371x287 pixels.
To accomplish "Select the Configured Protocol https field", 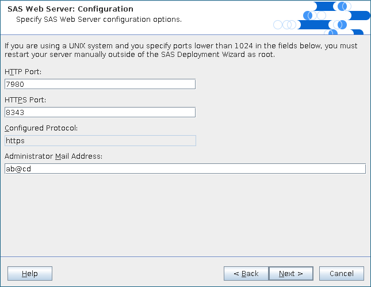I will (x=100, y=140).
